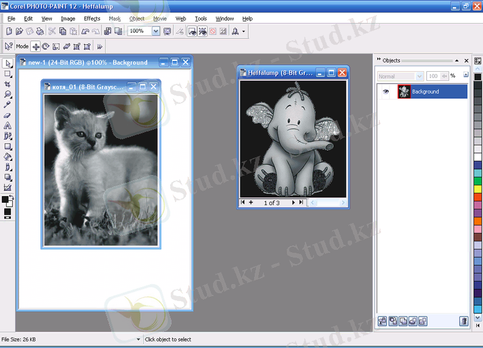Activate the Text tool

tap(8, 125)
